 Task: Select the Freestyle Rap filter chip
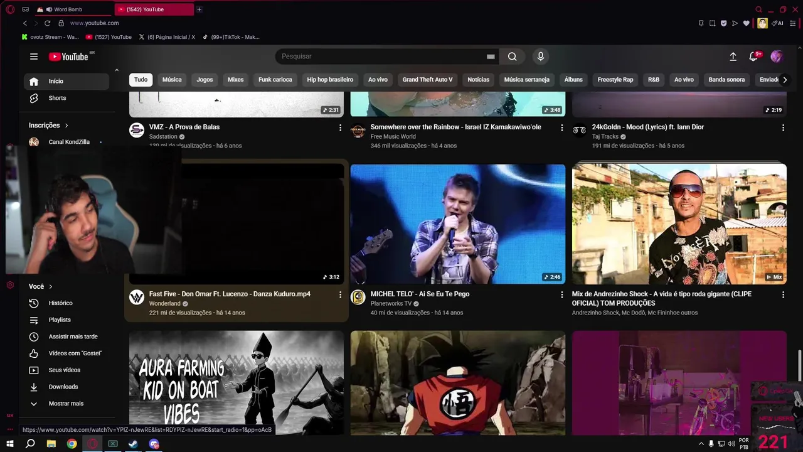(x=615, y=80)
